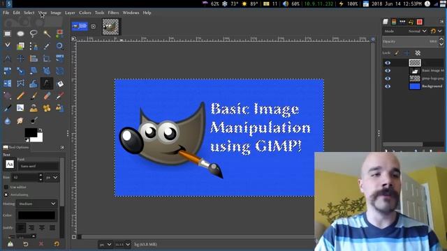Screen dimensions: 447x251
Task: Toggle visibility of the topmost layer
Action: point(388,63)
